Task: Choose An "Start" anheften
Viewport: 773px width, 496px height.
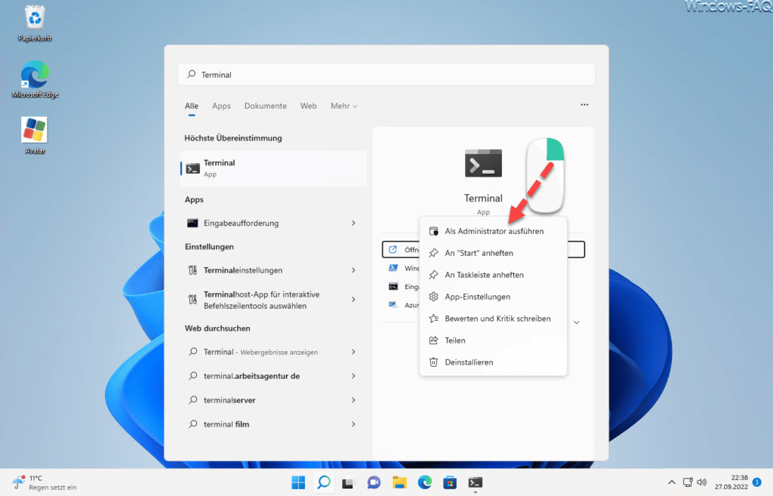Action: 493,253
